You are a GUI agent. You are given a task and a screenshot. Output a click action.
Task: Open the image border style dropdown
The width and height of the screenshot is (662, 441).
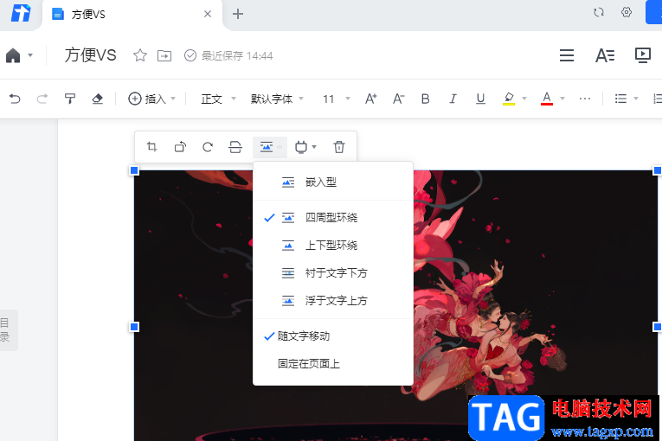305,147
